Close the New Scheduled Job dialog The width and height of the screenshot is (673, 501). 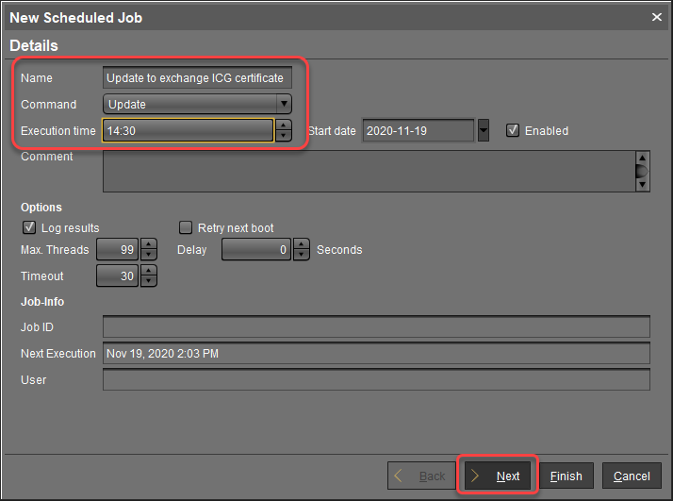point(656,17)
